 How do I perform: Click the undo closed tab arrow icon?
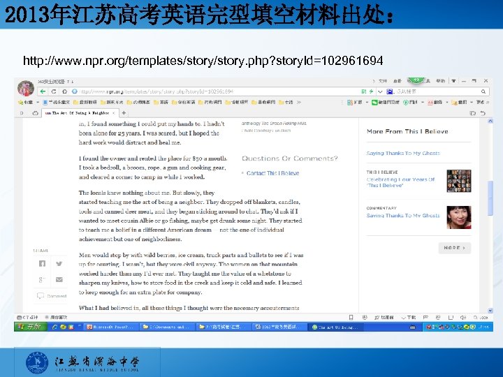(x=483, y=113)
